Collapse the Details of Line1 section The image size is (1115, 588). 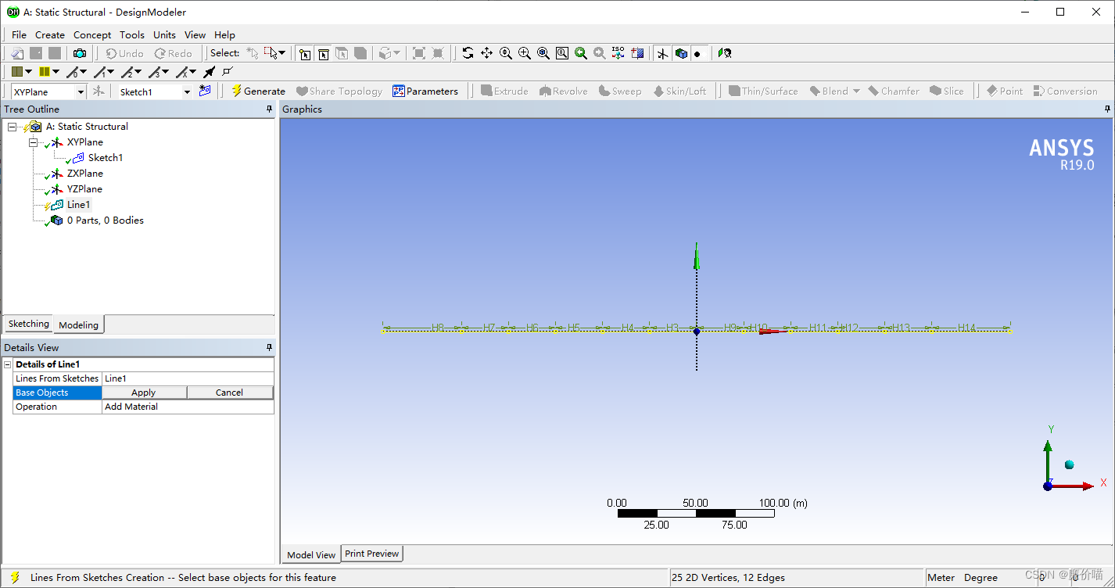click(x=8, y=364)
